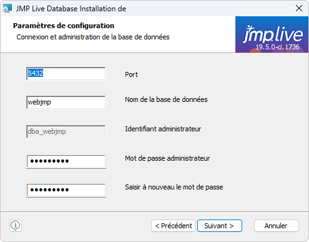Viewport: 309px width, 242px height.
Task: Click the installer icon in title bar
Action: click(x=7, y=8)
